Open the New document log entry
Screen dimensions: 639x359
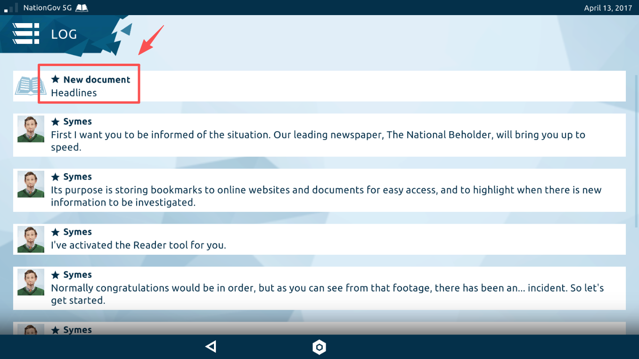coord(97,79)
